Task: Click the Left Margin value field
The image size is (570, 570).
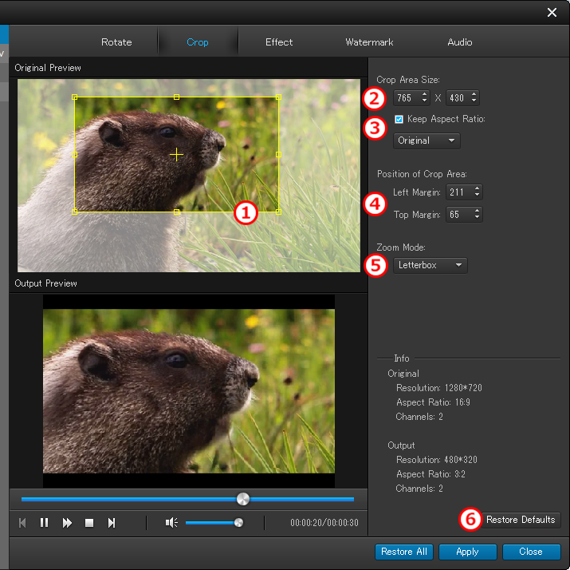Action: point(457,192)
